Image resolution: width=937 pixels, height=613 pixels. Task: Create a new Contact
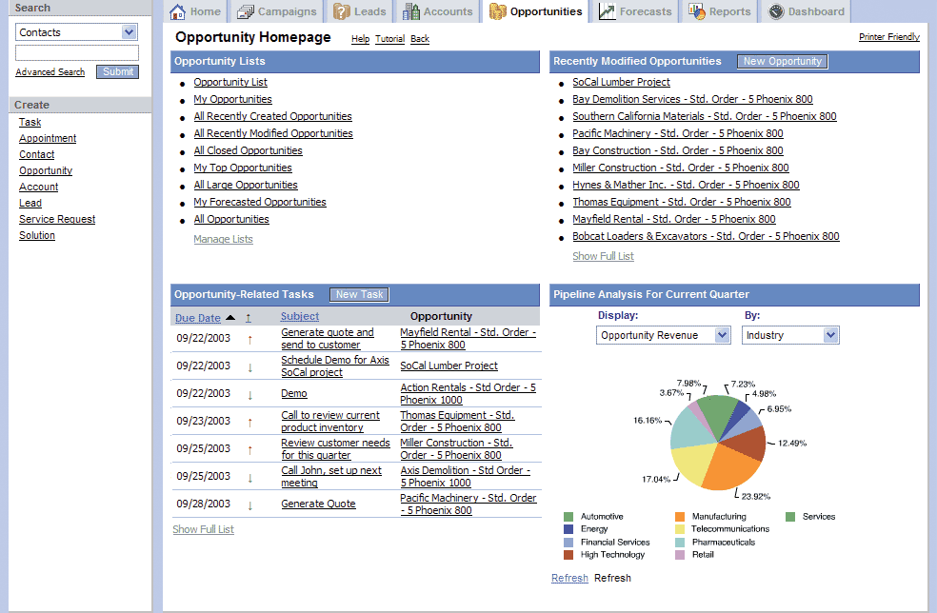click(36, 154)
